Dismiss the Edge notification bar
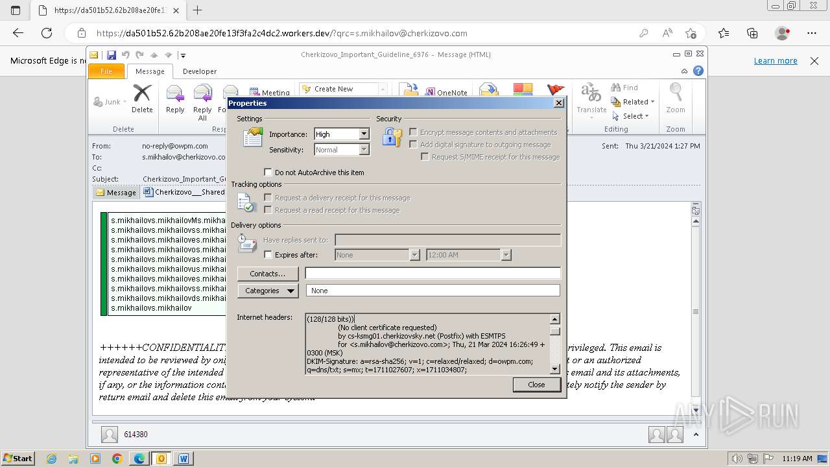Viewport: 830px width, 467px height. 814,60
